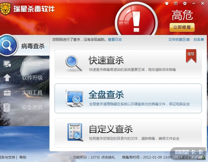Click the 实用工具 toolbox icon

[7, 93]
